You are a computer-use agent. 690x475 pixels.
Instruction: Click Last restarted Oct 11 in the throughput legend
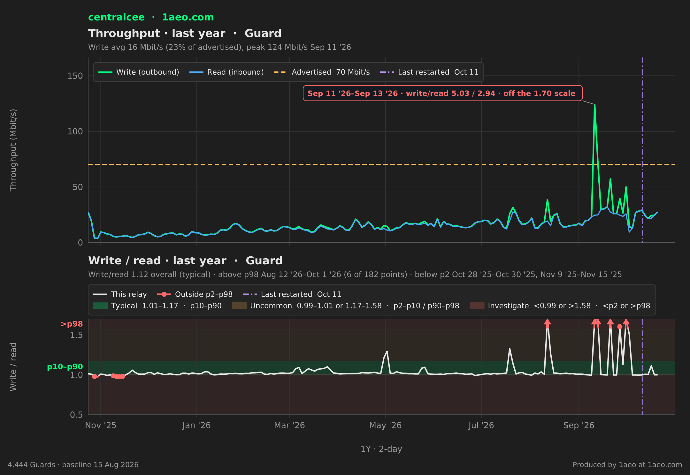[x=429, y=72]
